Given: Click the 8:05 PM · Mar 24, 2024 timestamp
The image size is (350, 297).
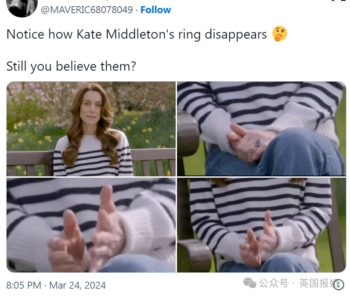Looking at the screenshot, I should click(56, 285).
